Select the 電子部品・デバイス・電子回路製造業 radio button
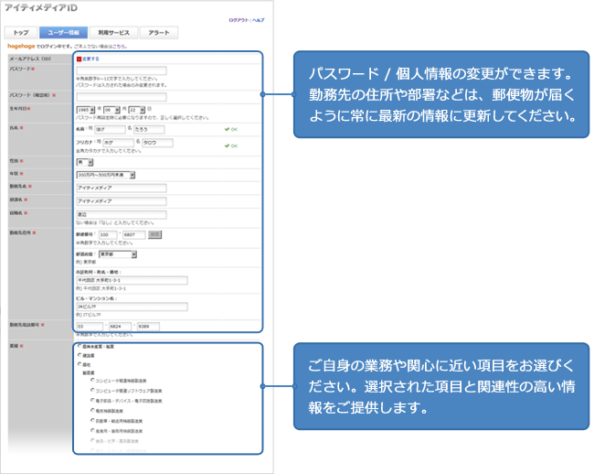594x474 pixels. click(x=92, y=401)
